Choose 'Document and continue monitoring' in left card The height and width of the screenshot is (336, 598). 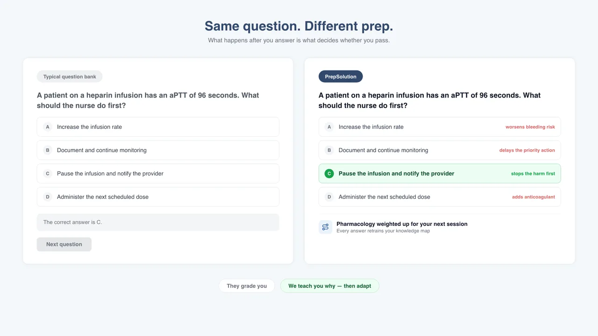(158, 150)
